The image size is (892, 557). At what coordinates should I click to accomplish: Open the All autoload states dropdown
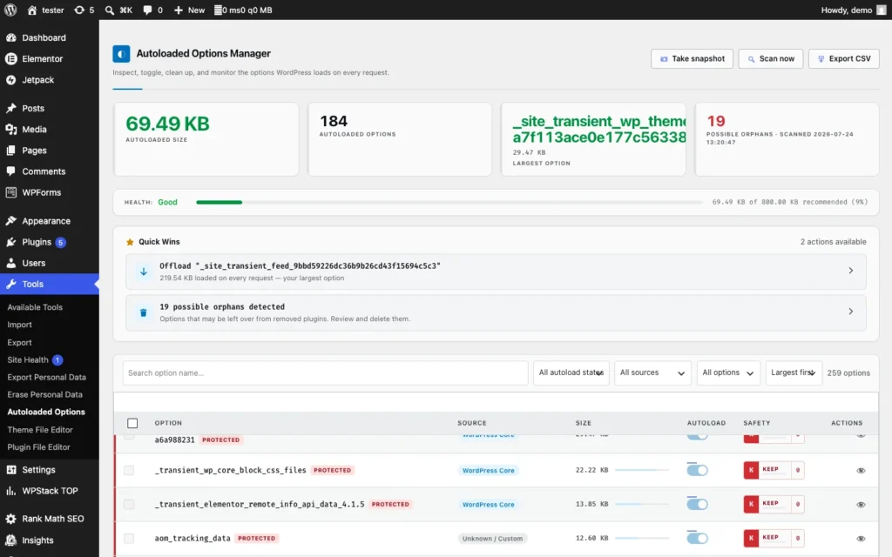point(571,372)
